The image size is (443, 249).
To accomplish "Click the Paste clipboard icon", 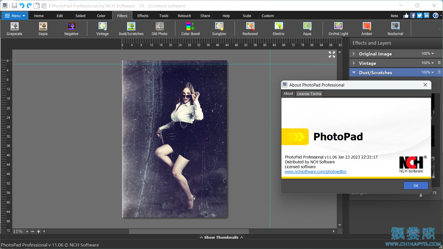I will pyautogui.click(x=44, y=6).
